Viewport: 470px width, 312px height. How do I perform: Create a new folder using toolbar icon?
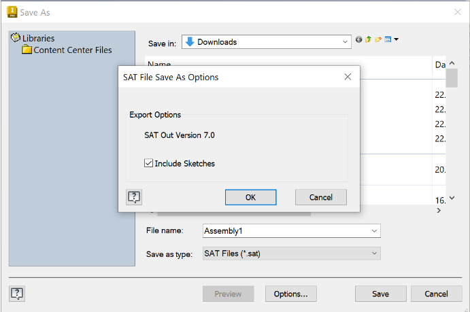pos(377,40)
